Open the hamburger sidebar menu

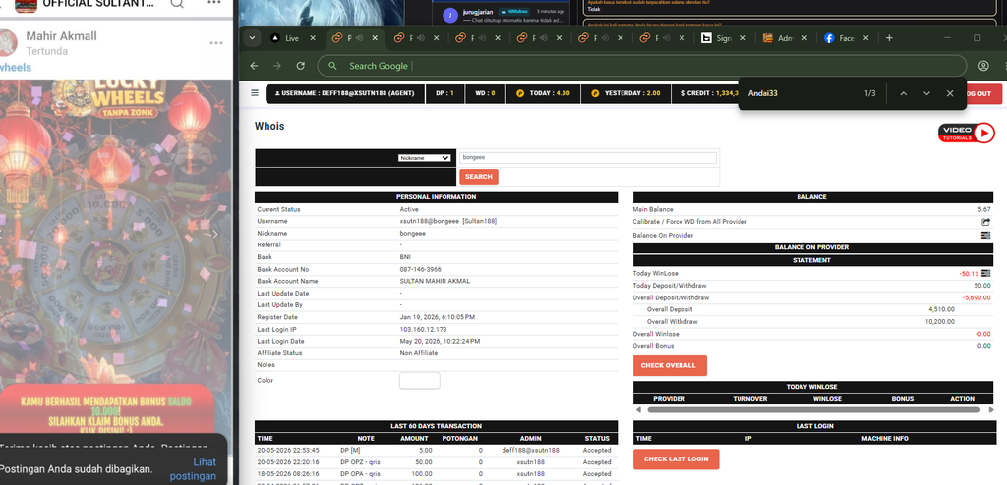tap(255, 93)
